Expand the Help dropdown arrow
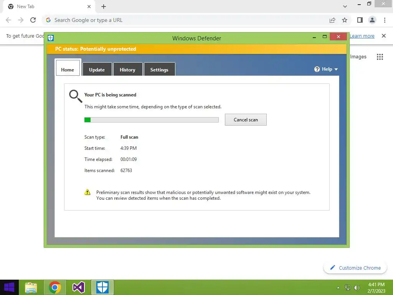Screen dimensions: 393x295 coord(336,69)
